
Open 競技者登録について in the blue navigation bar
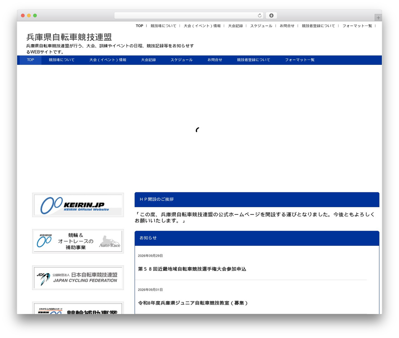click(253, 60)
